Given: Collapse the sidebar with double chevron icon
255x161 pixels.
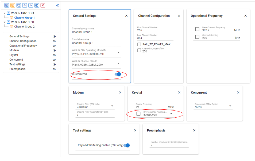Looking at the screenshot, I should (57, 5).
